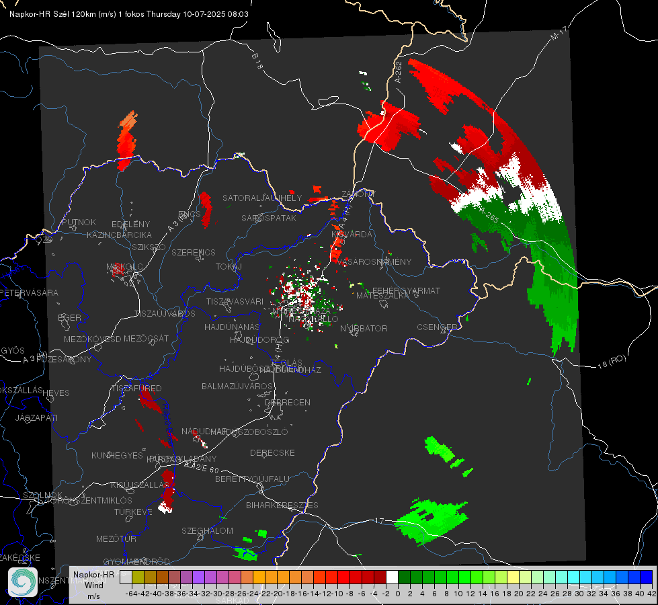Select the FEHÉRGYARMAT label
Viewport: 658px width, 605px height.
[x=406, y=290]
